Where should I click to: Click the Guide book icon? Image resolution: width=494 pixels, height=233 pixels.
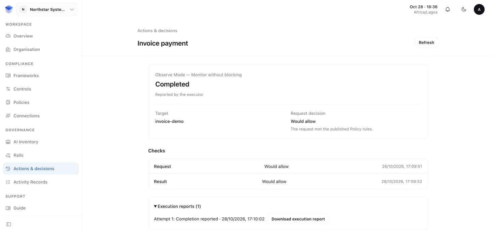[8, 208]
